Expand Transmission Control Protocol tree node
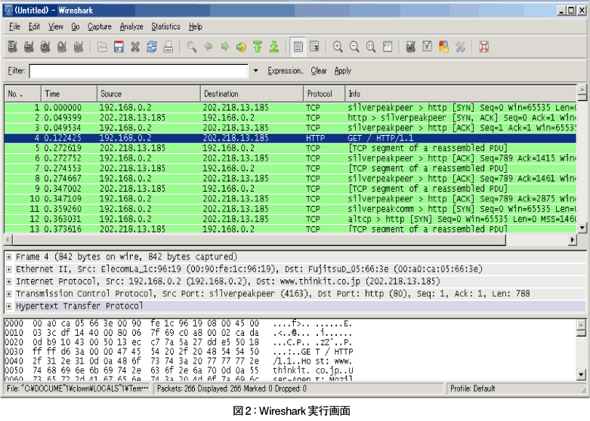Image resolution: width=590 pixels, height=421 pixels. tap(8, 294)
